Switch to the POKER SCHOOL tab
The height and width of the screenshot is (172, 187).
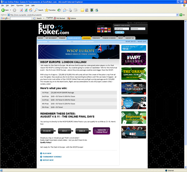pos(109,38)
